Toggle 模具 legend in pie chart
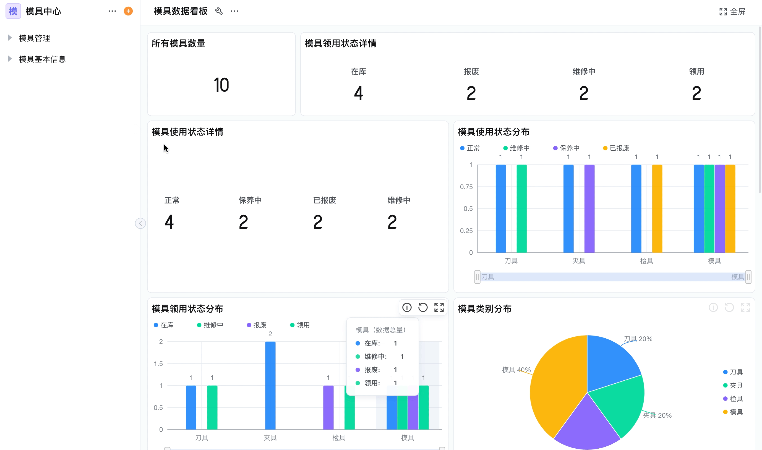This screenshot has width=762, height=450. click(733, 412)
